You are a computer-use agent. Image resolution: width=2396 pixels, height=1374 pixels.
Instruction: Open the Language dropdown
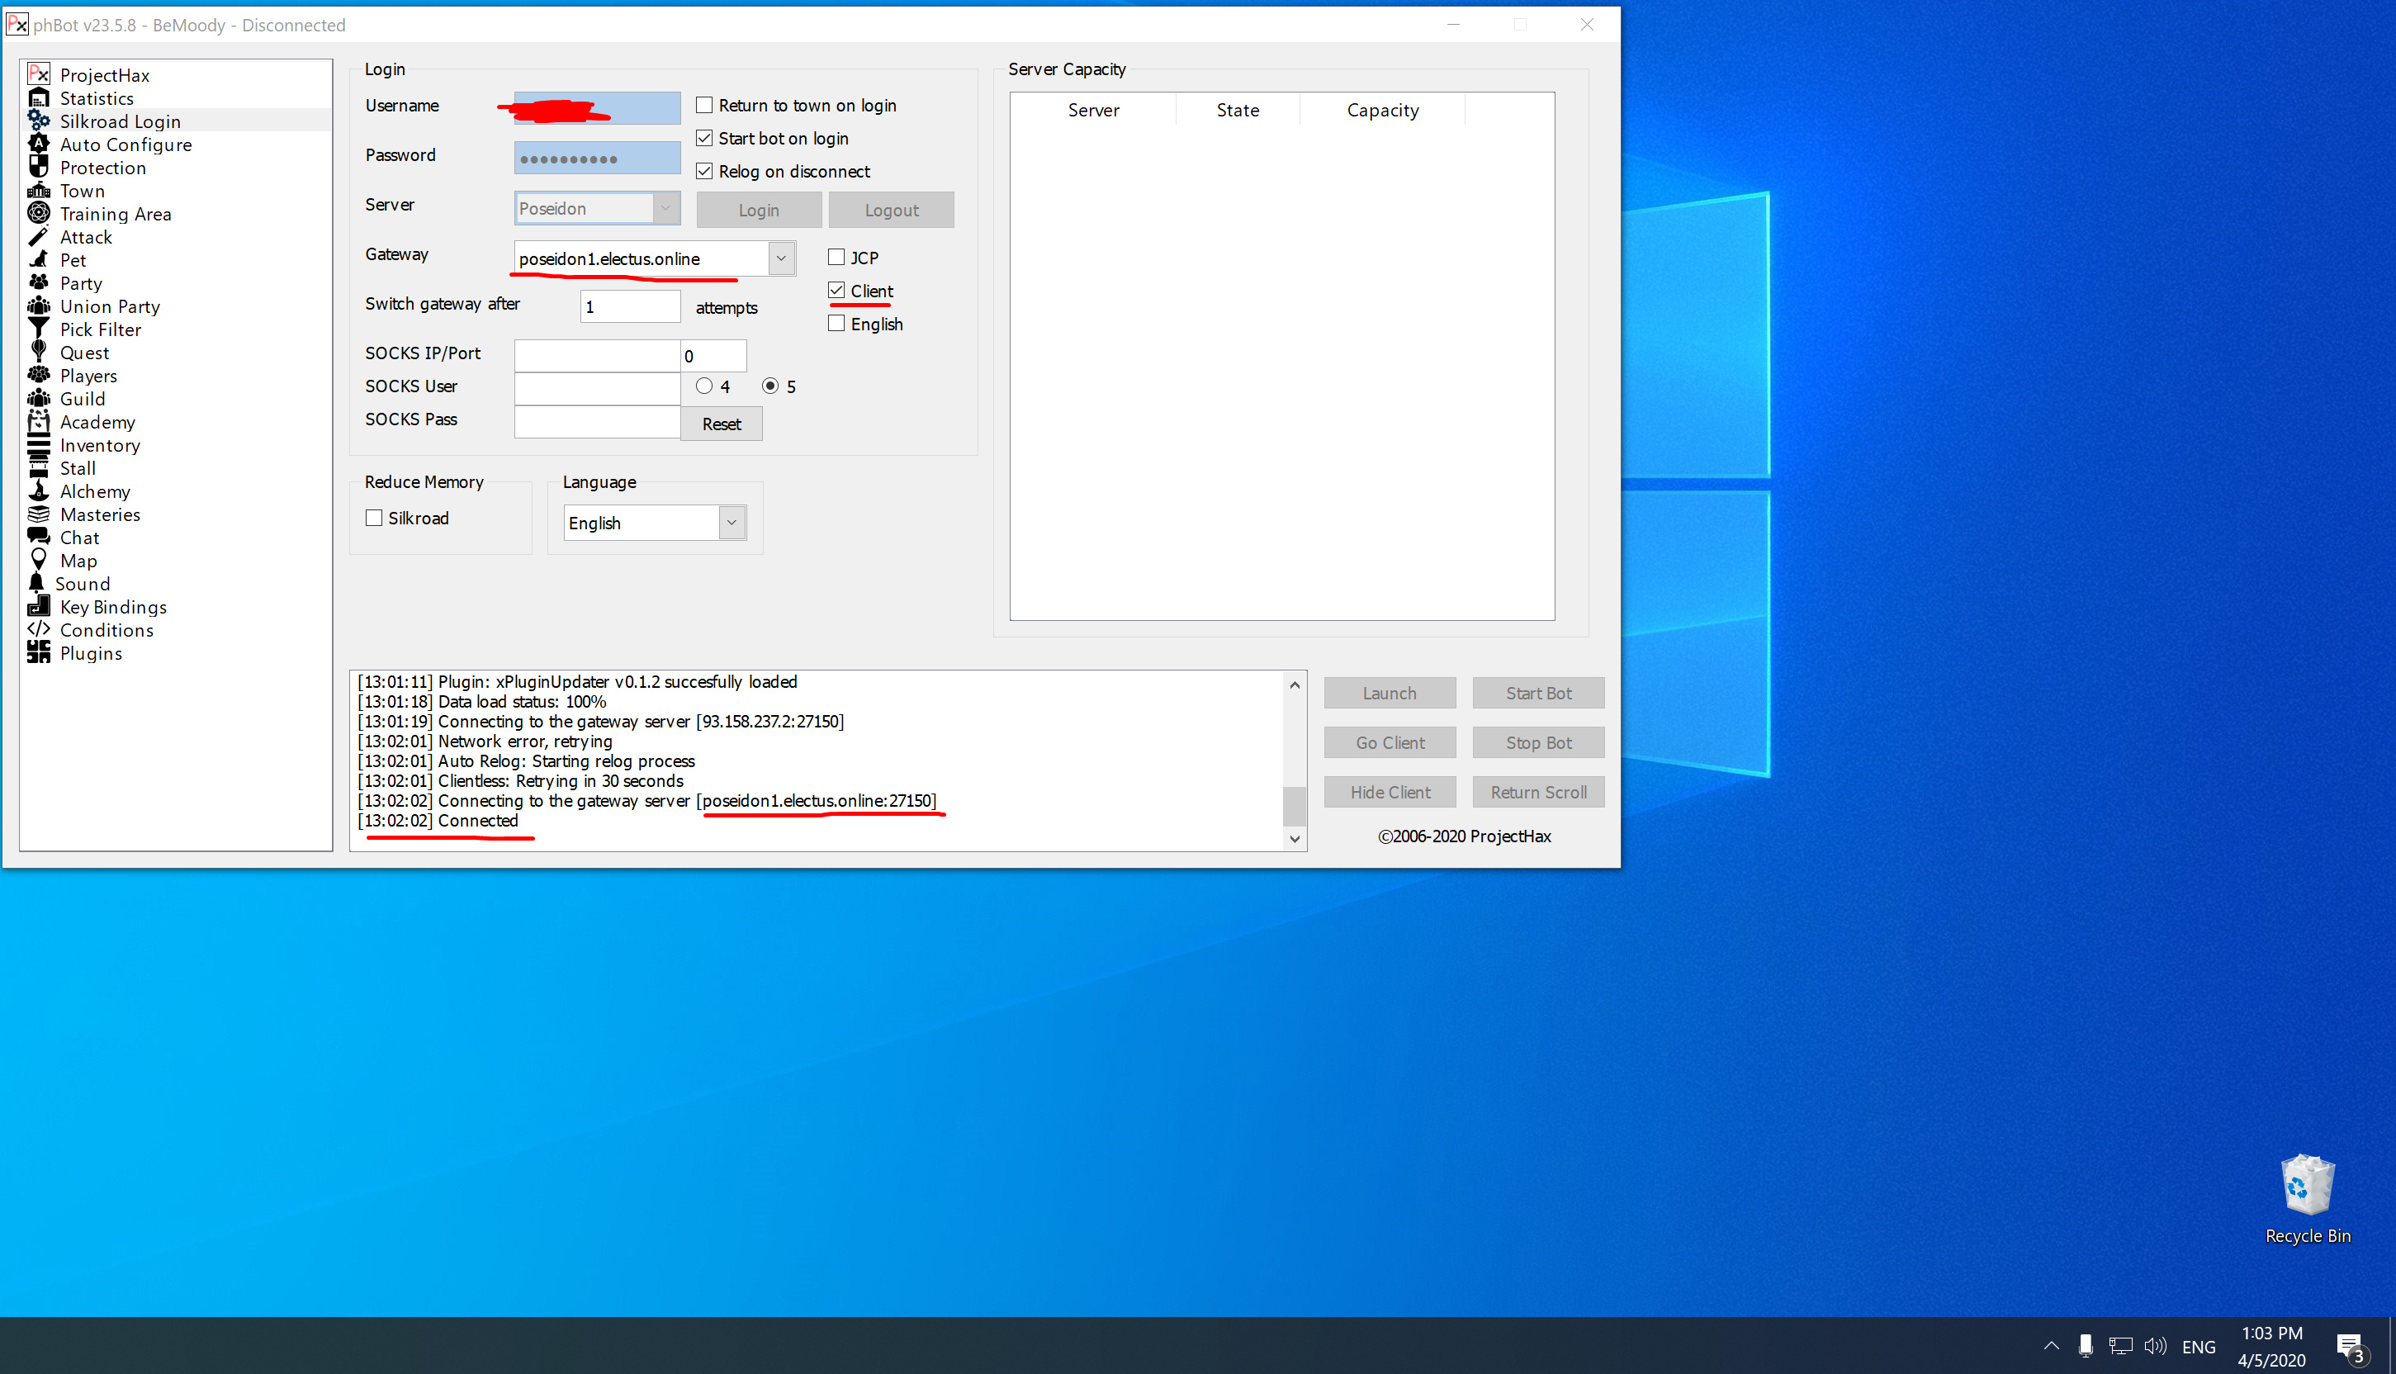(731, 523)
